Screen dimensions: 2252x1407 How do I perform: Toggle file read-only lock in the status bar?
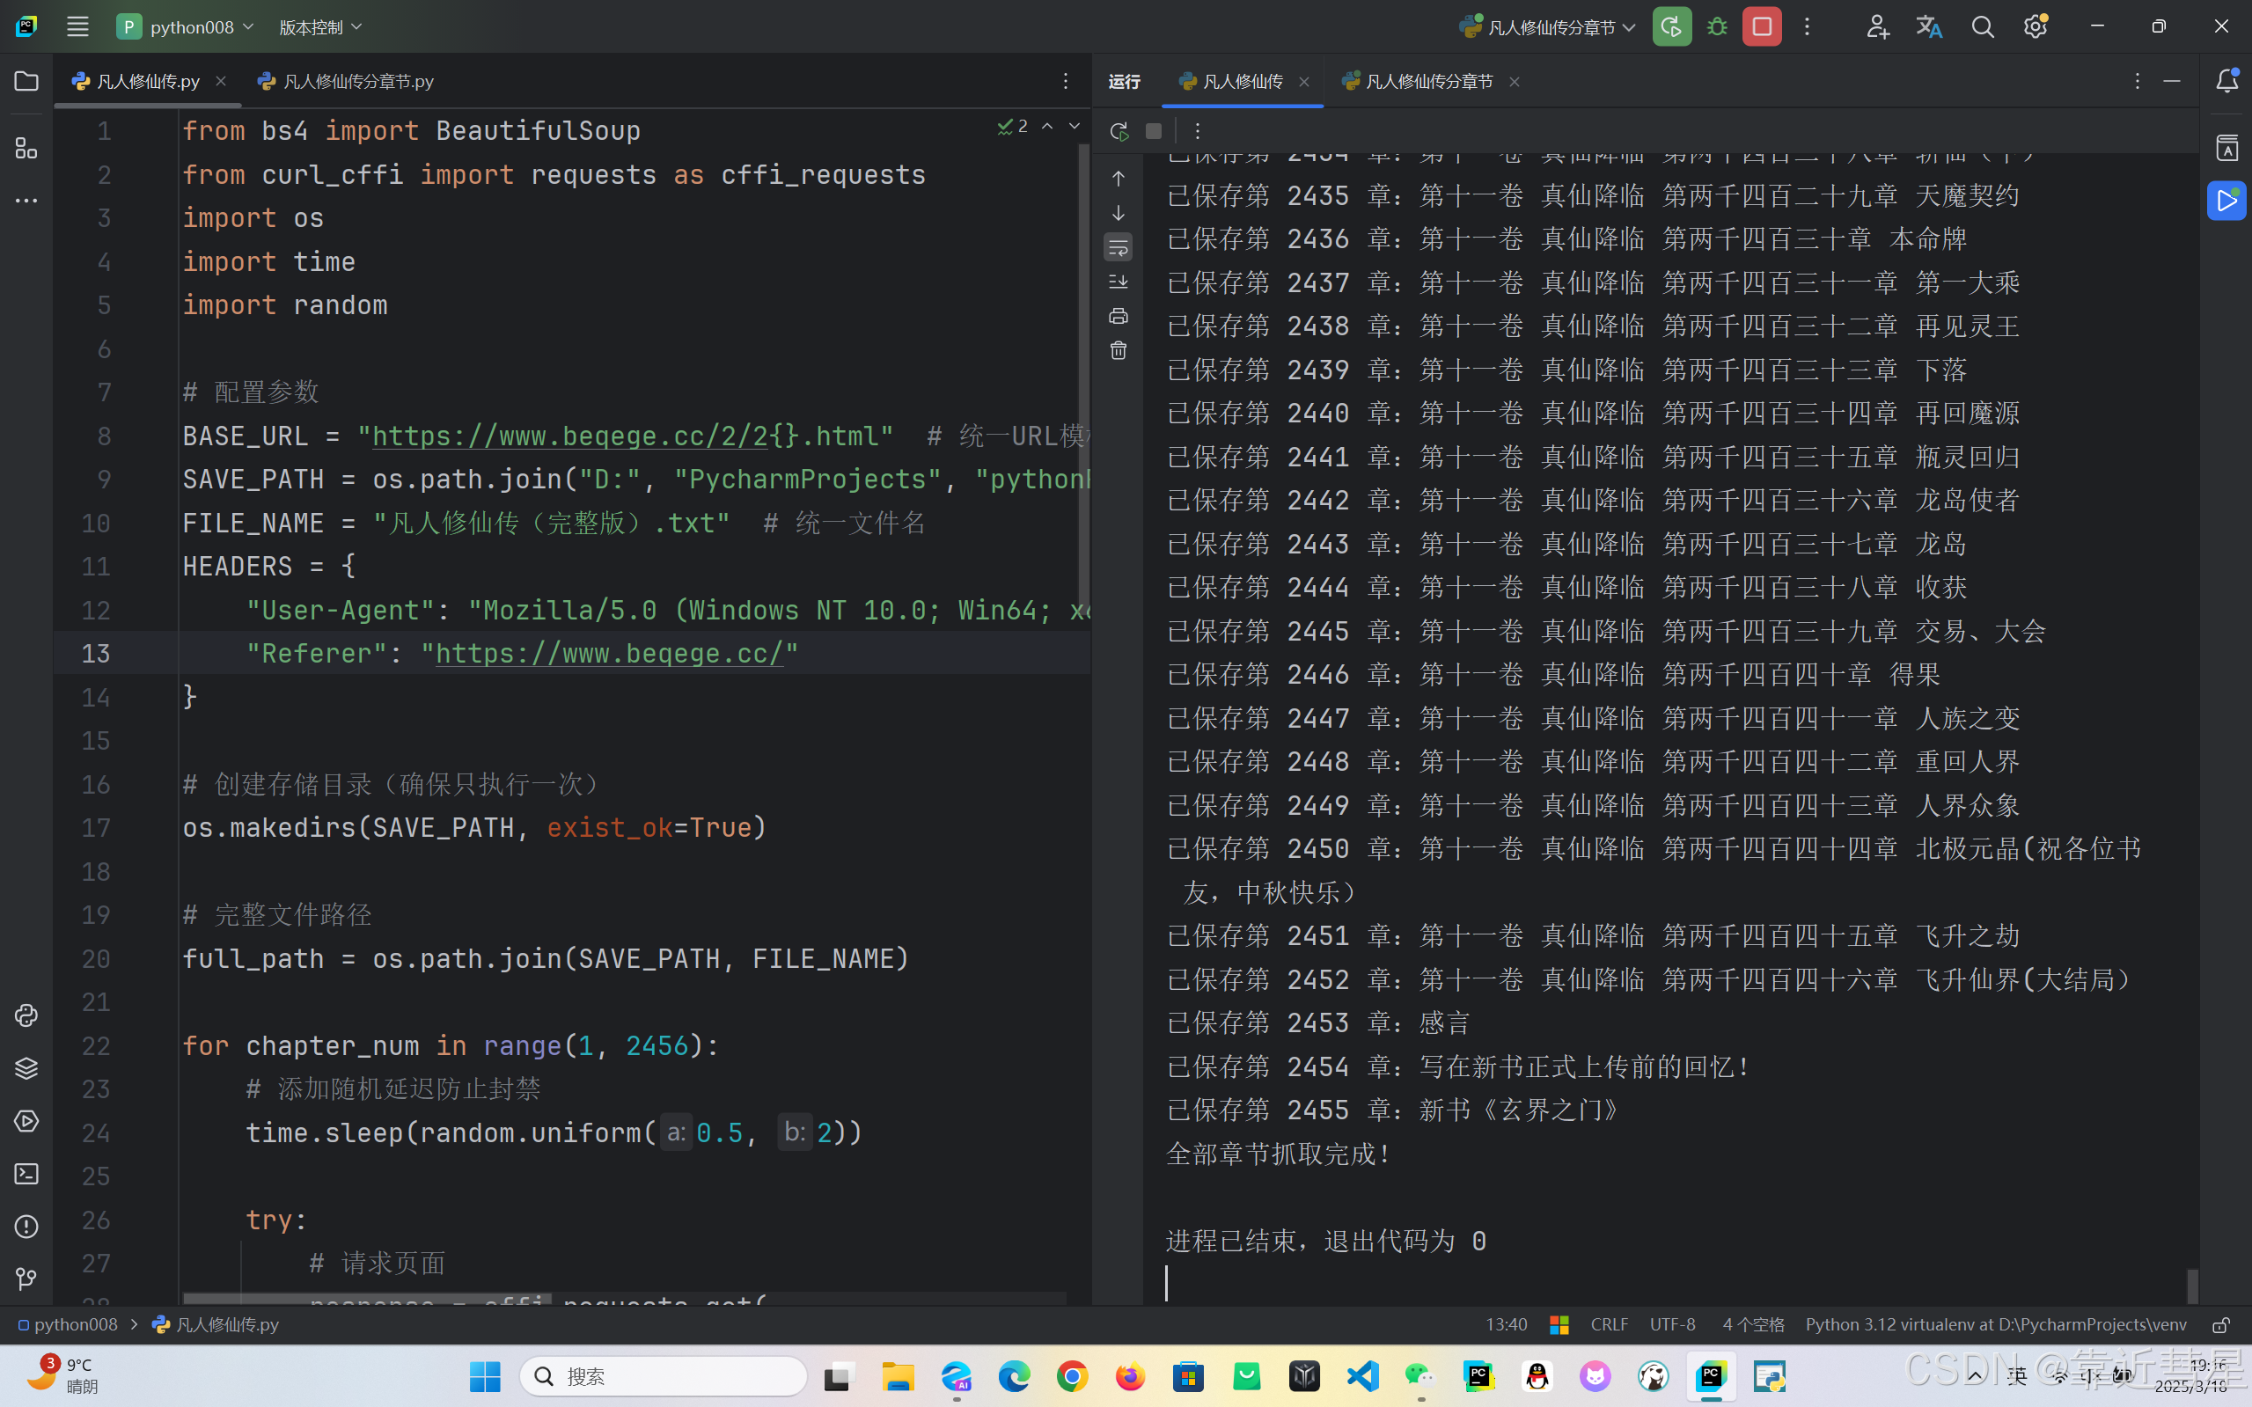(x=2220, y=1324)
